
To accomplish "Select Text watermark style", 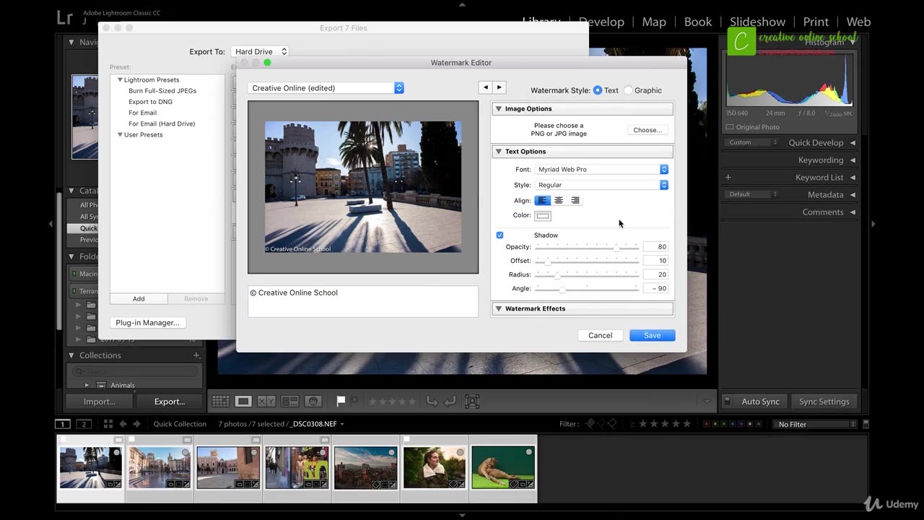I will pyautogui.click(x=598, y=90).
